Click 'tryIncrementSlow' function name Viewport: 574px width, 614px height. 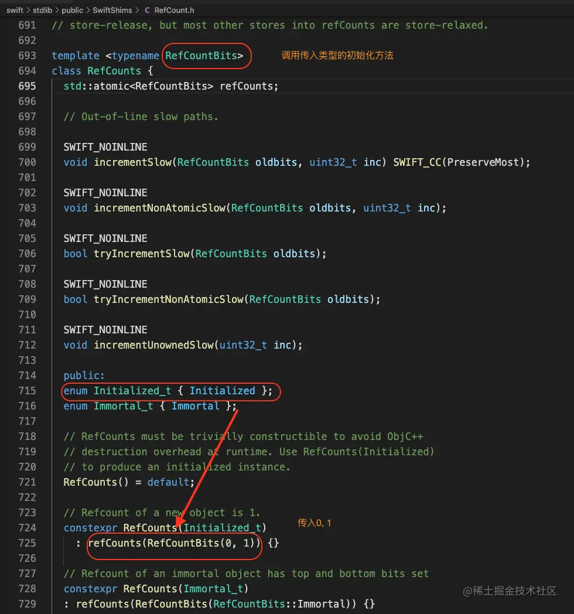[141, 254]
